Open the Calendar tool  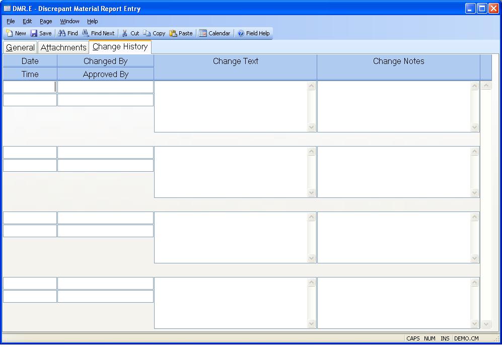pos(203,33)
